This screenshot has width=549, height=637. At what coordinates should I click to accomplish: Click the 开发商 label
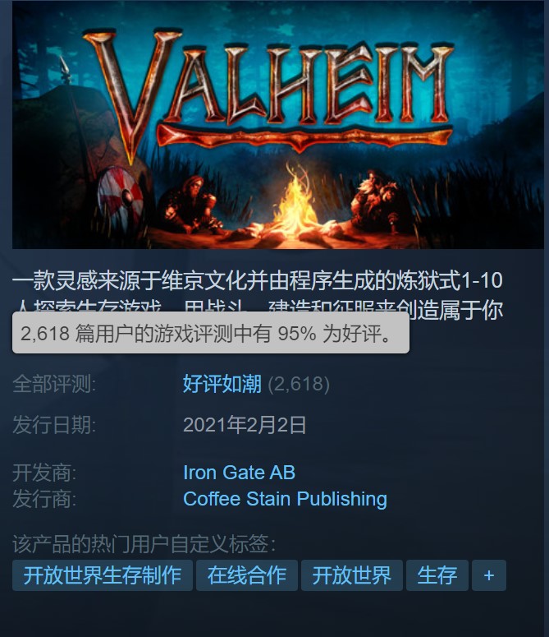(x=44, y=473)
